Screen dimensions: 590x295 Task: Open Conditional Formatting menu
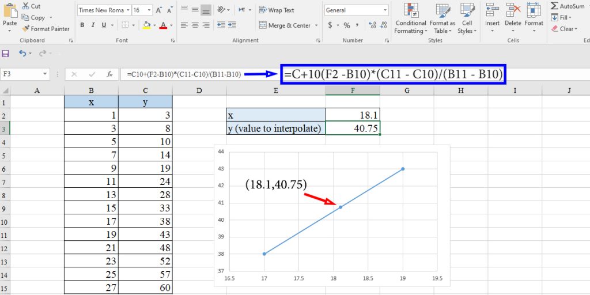(411, 18)
